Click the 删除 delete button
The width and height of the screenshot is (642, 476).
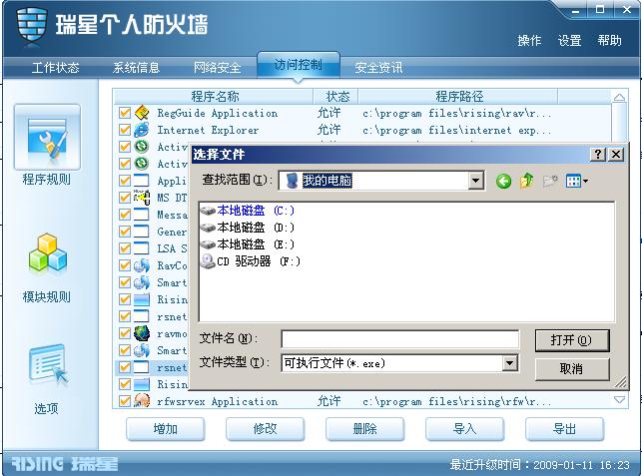point(364,429)
